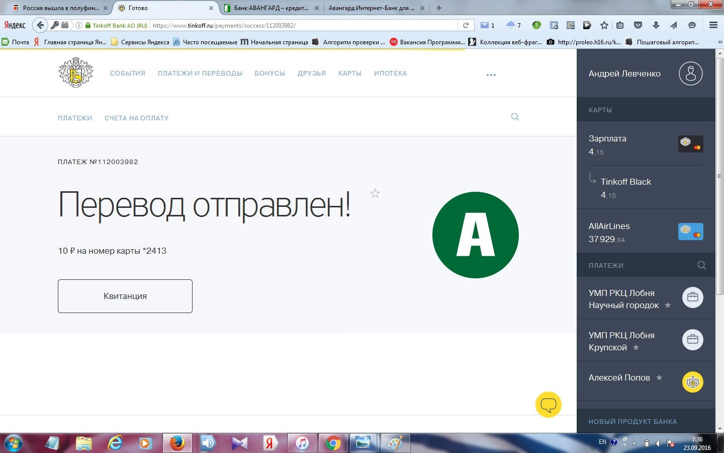Click the search magnifier in the payments subheader
The image size is (724, 453).
(x=515, y=117)
